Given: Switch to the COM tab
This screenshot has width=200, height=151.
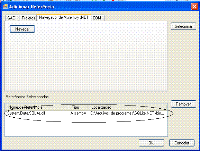Looking at the screenshot, I should pyautogui.click(x=98, y=18).
